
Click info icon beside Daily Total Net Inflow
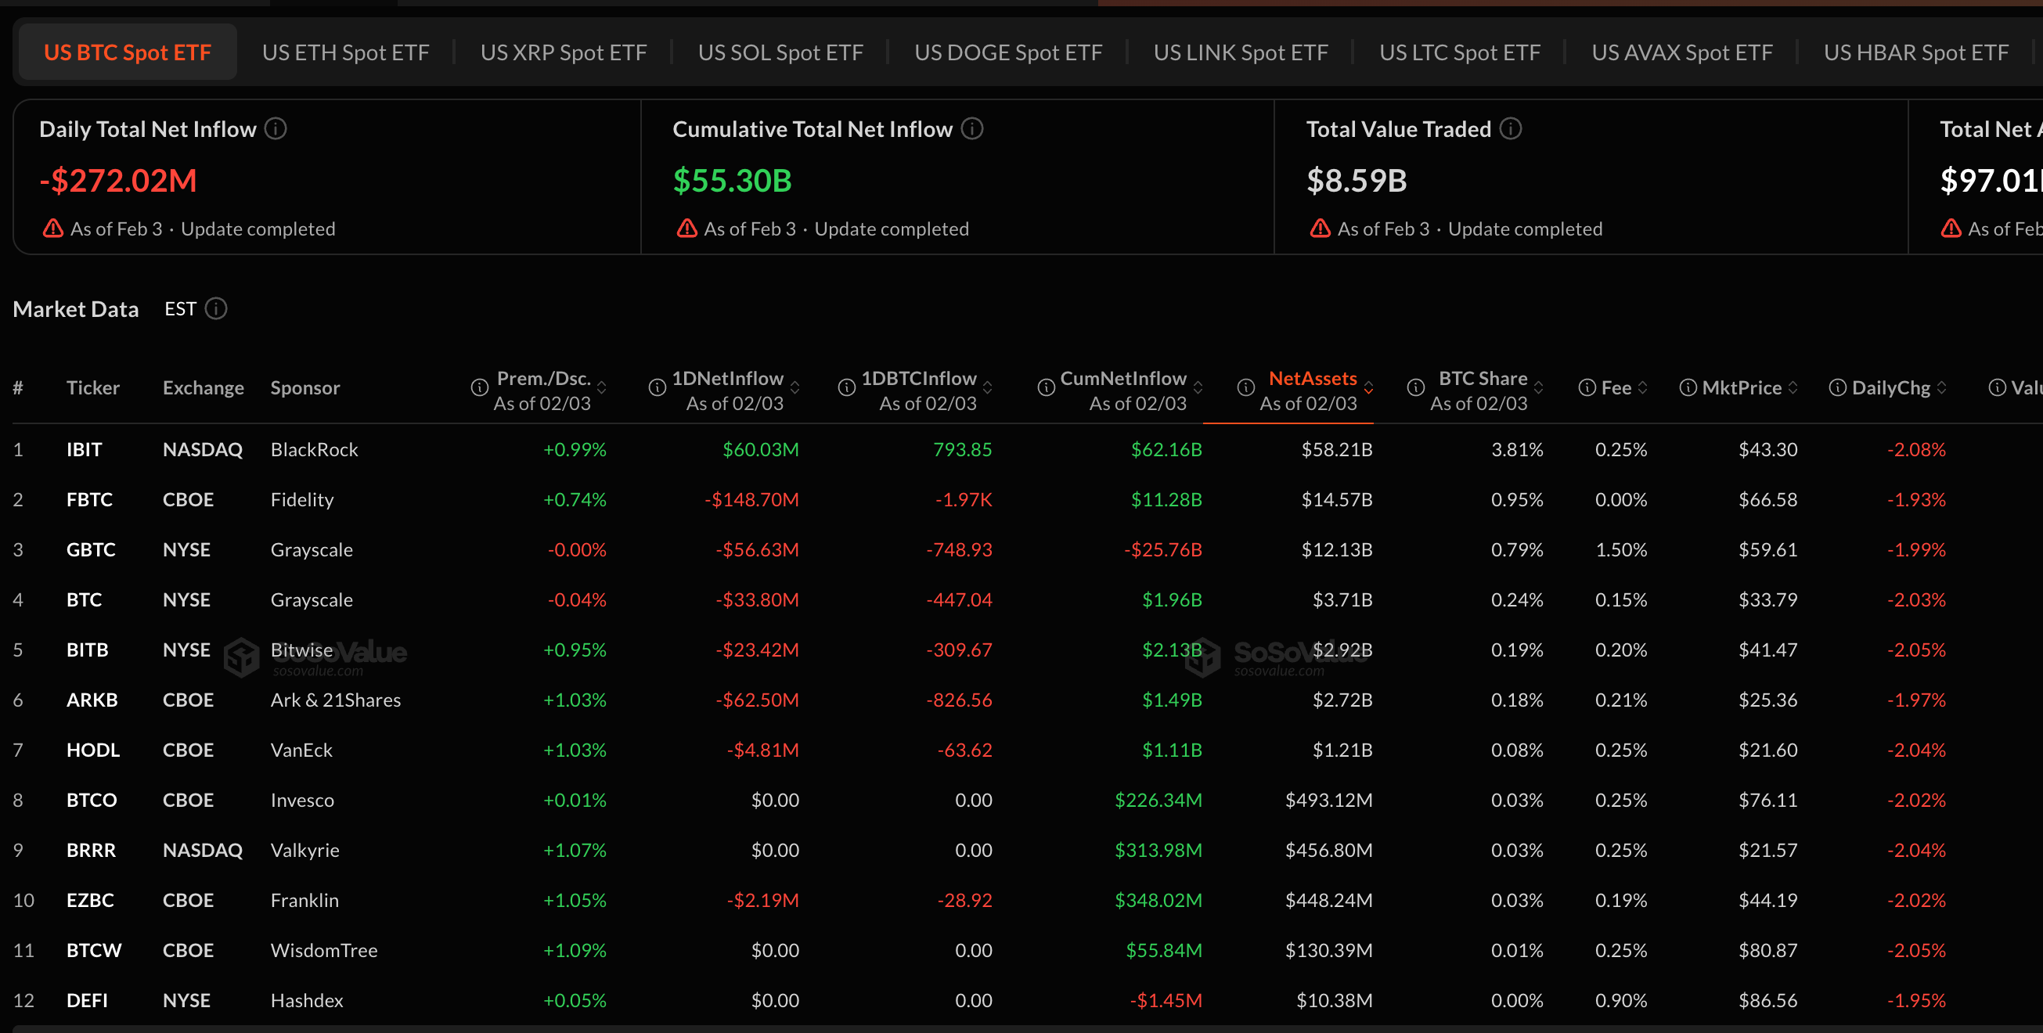(x=276, y=128)
